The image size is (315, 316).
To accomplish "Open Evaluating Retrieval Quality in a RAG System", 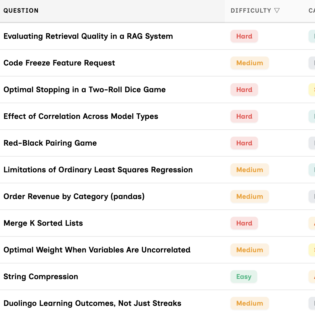I will [x=88, y=36].
